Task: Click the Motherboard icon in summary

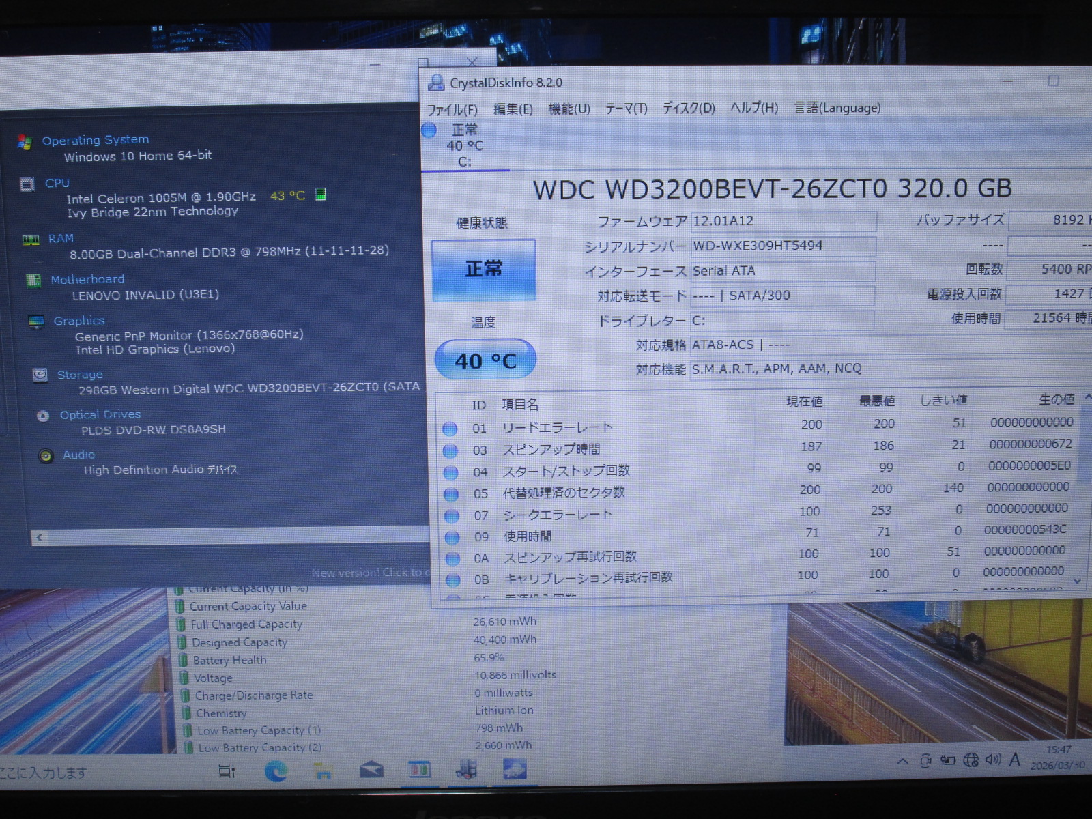Action: point(33,281)
